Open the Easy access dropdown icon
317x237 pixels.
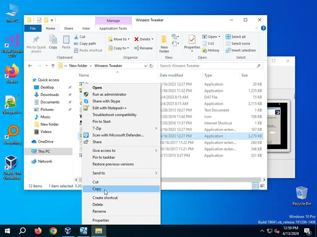click(175, 43)
